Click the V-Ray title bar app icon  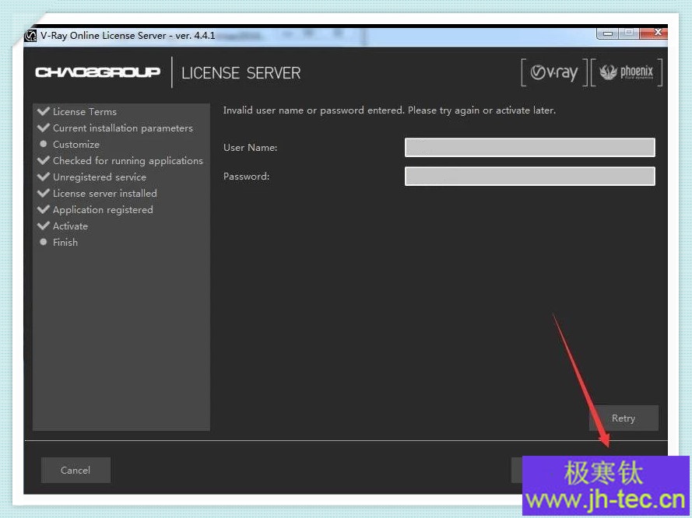tap(30, 36)
